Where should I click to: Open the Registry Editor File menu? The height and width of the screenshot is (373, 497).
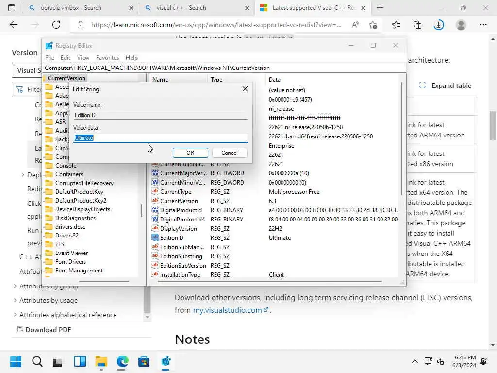(50, 58)
